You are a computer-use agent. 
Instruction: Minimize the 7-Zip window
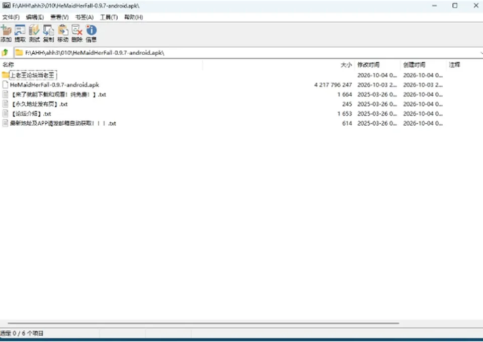tap(435, 6)
